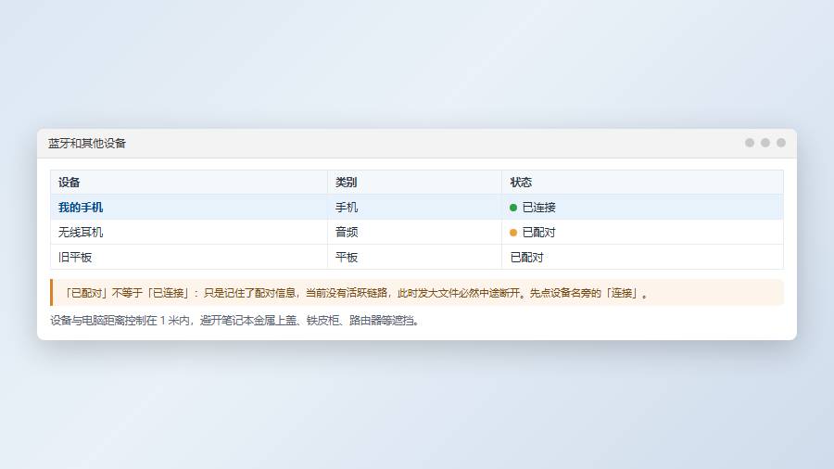
Task: Select the 我的手机 device name
Action: click(81, 208)
